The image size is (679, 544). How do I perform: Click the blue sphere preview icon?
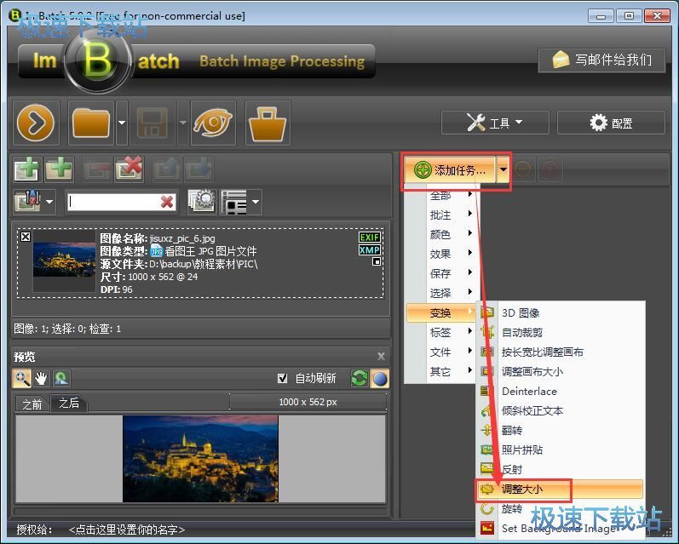coord(380,378)
